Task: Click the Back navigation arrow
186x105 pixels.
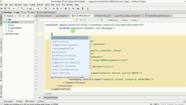Action: 14,8
